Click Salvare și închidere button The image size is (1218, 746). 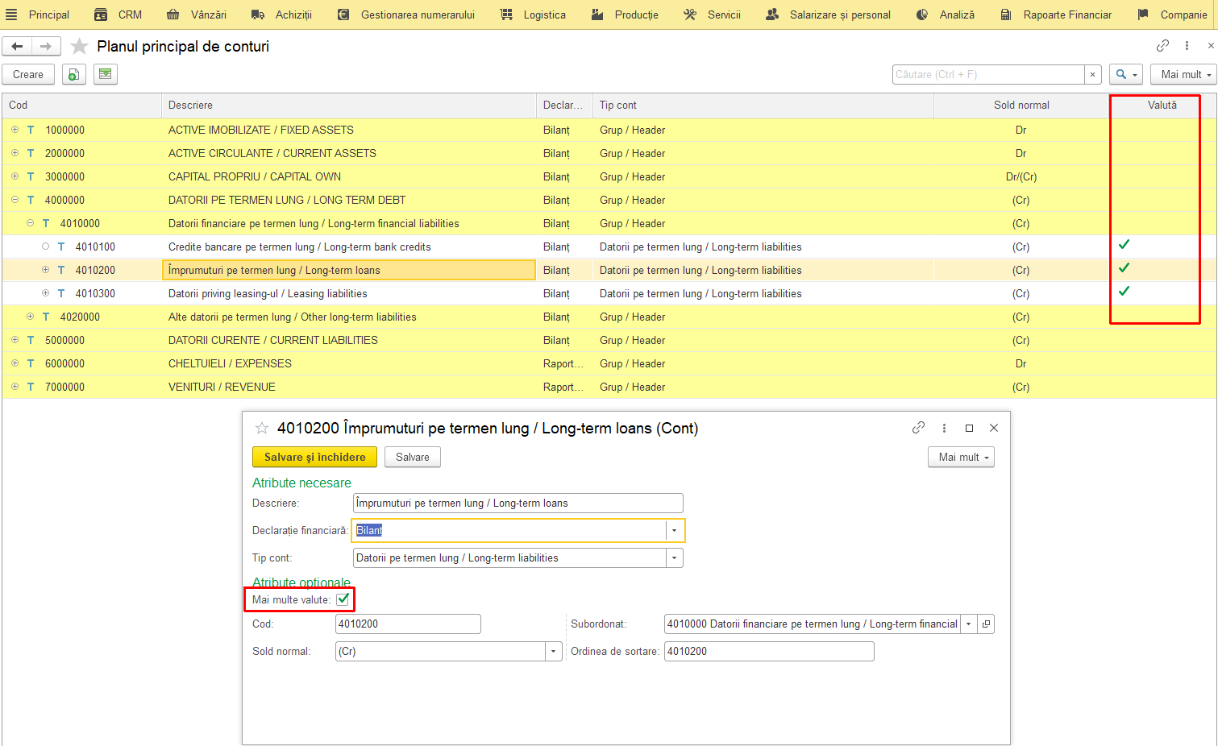(x=314, y=457)
